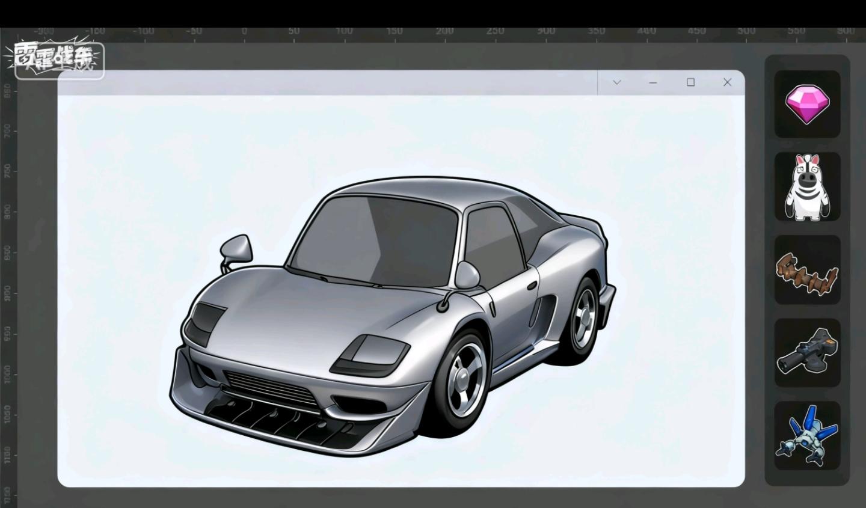Click the mirror beside the hood's left edge

click(236, 248)
